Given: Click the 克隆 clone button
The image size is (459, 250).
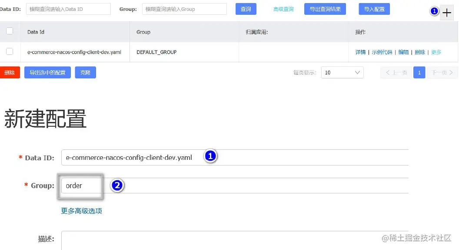Looking at the screenshot, I should tap(86, 72).
